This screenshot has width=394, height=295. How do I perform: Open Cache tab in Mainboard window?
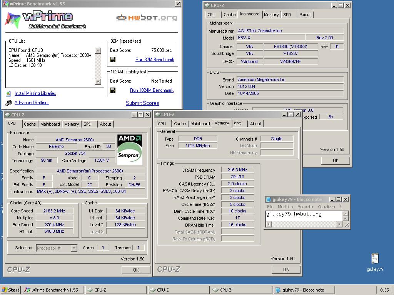coord(230,15)
